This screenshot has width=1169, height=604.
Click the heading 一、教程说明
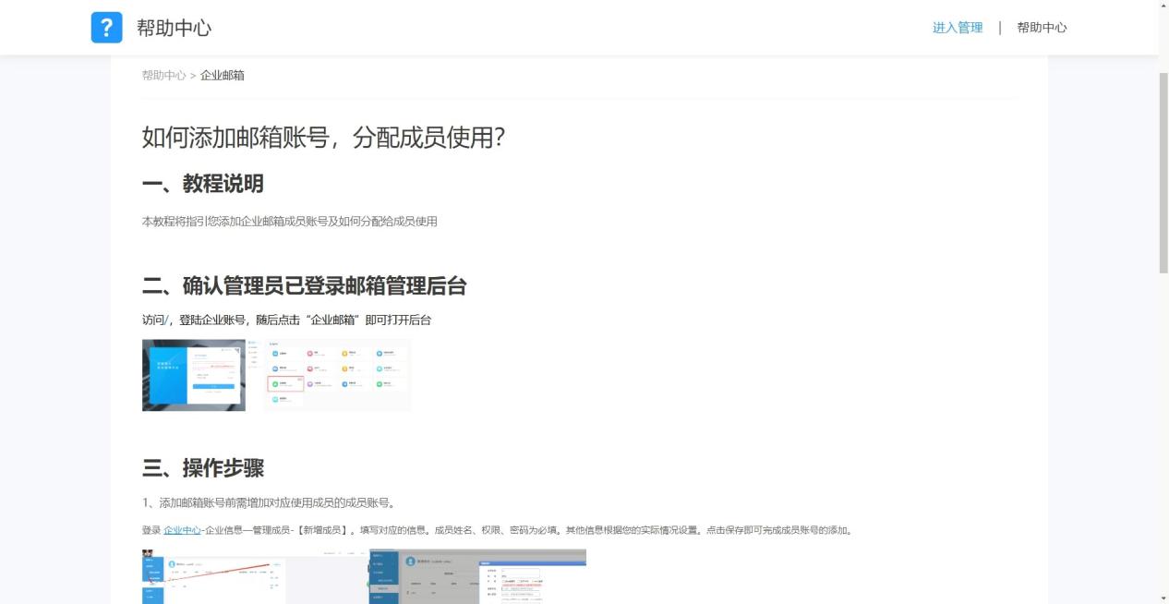[202, 184]
